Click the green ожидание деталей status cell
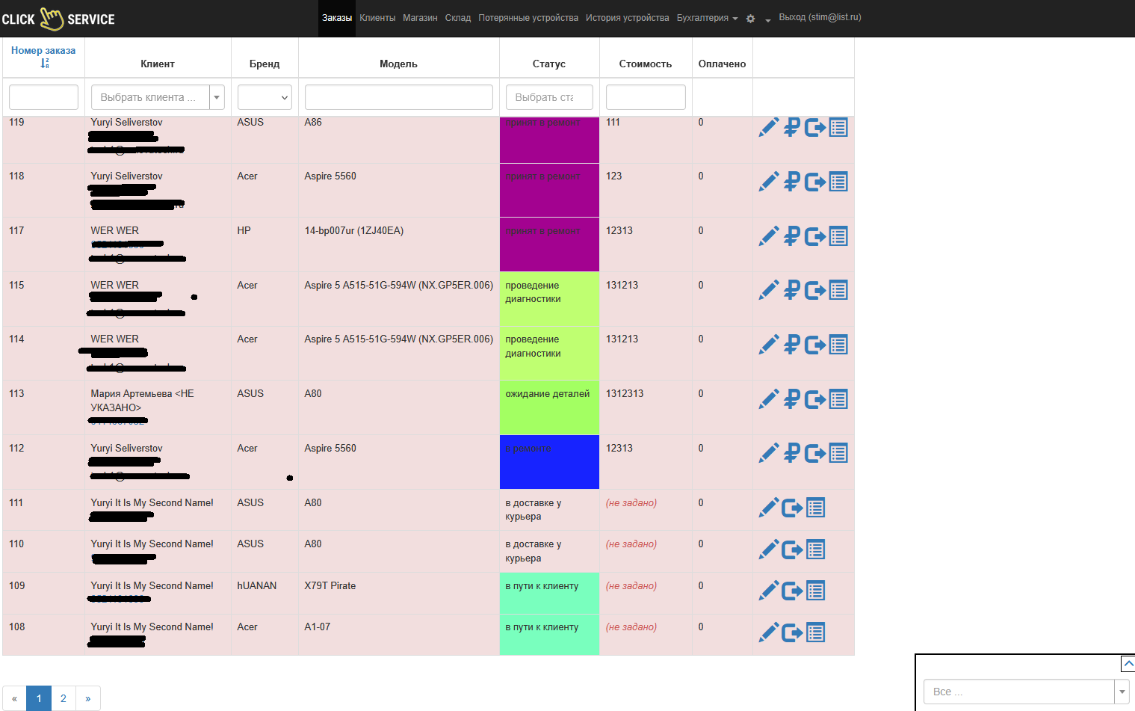This screenshot has height=711, width=1135. click(549, 407)
